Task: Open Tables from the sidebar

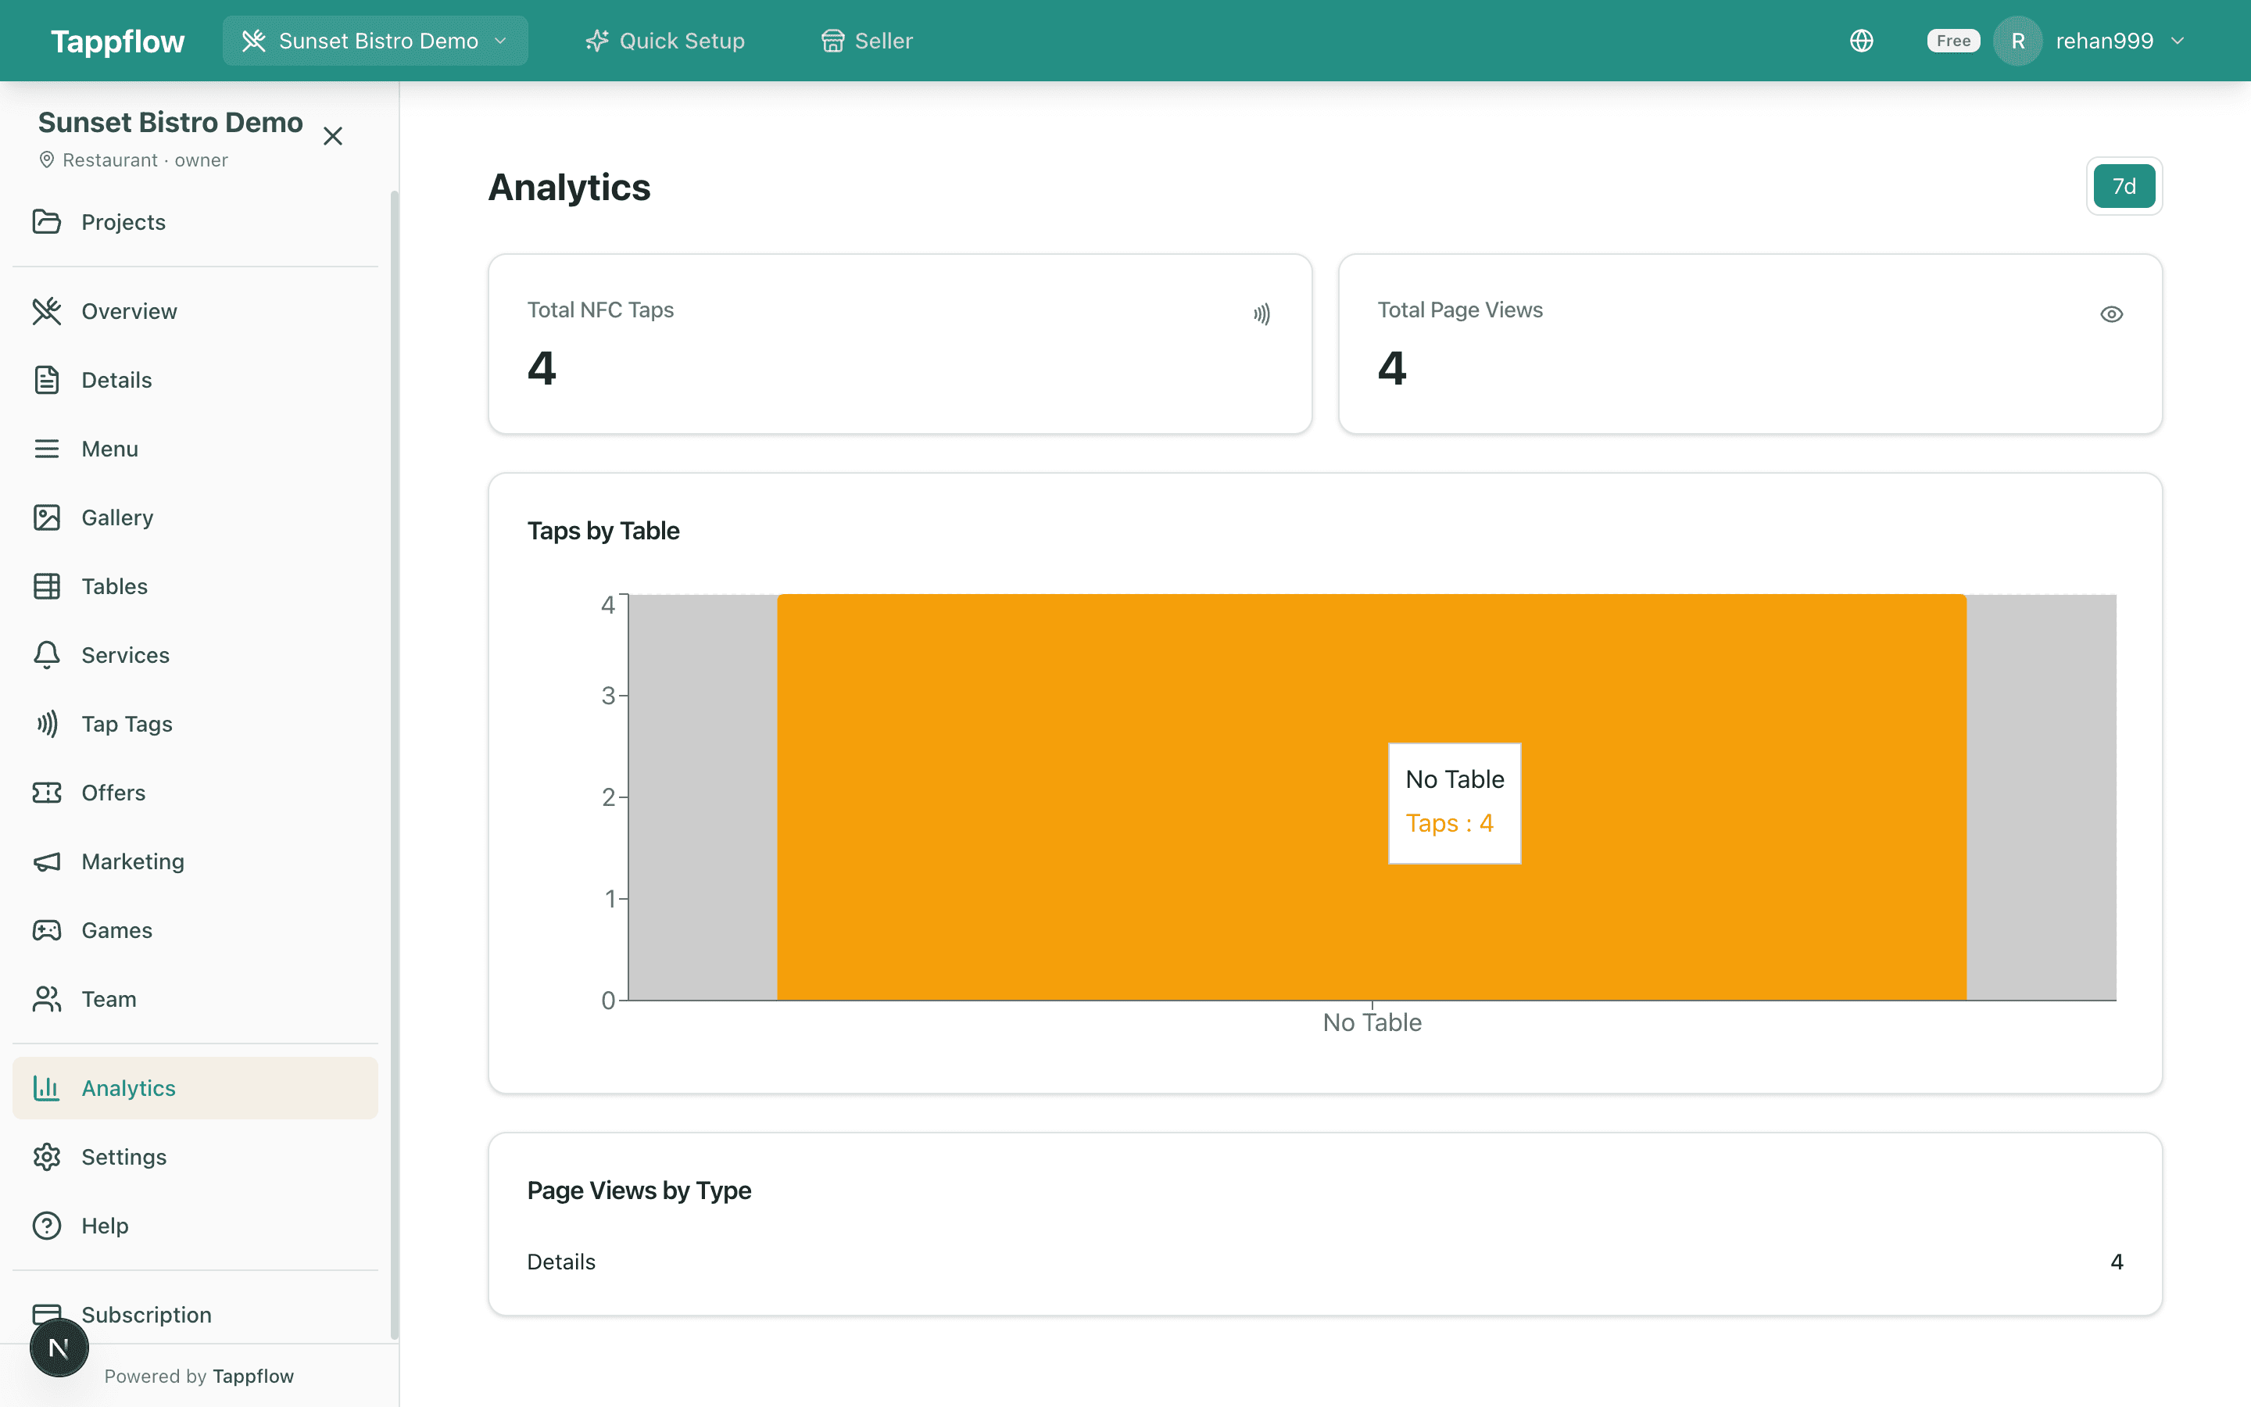Action: tap(113, 586)
